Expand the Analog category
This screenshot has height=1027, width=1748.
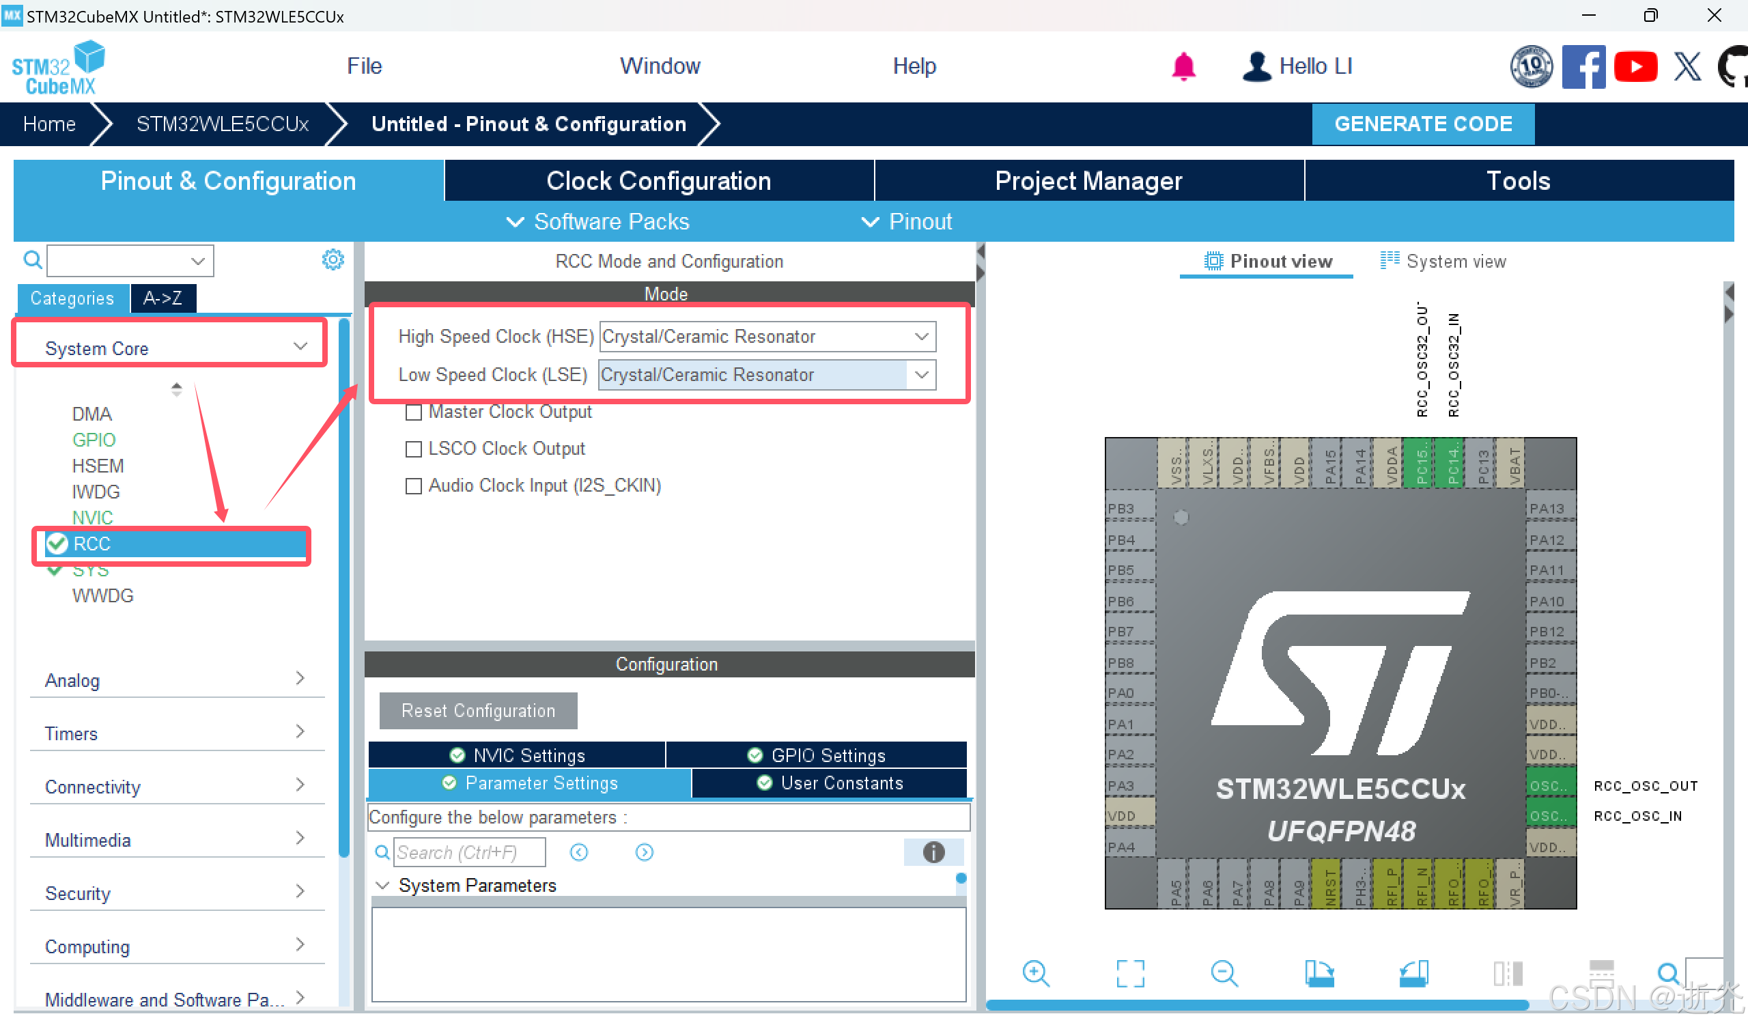pyautogui.click(x=176, y=680)
